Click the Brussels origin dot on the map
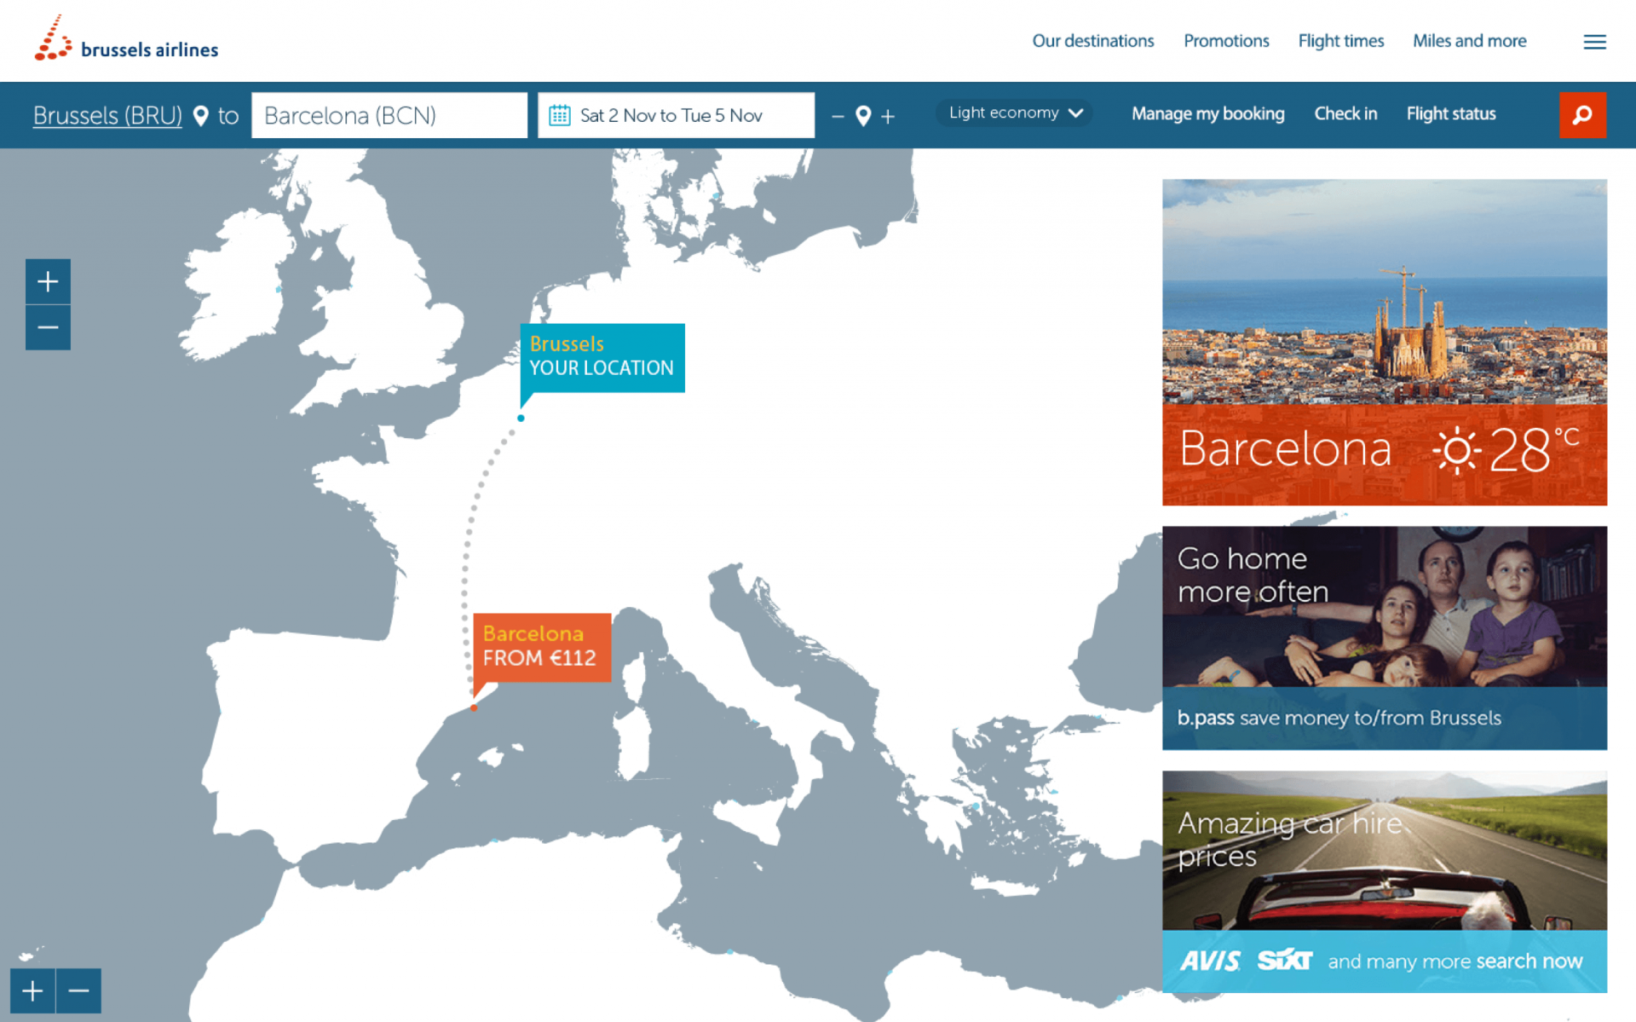This screenshot has width=1636, height=1022. pos(521,418)
